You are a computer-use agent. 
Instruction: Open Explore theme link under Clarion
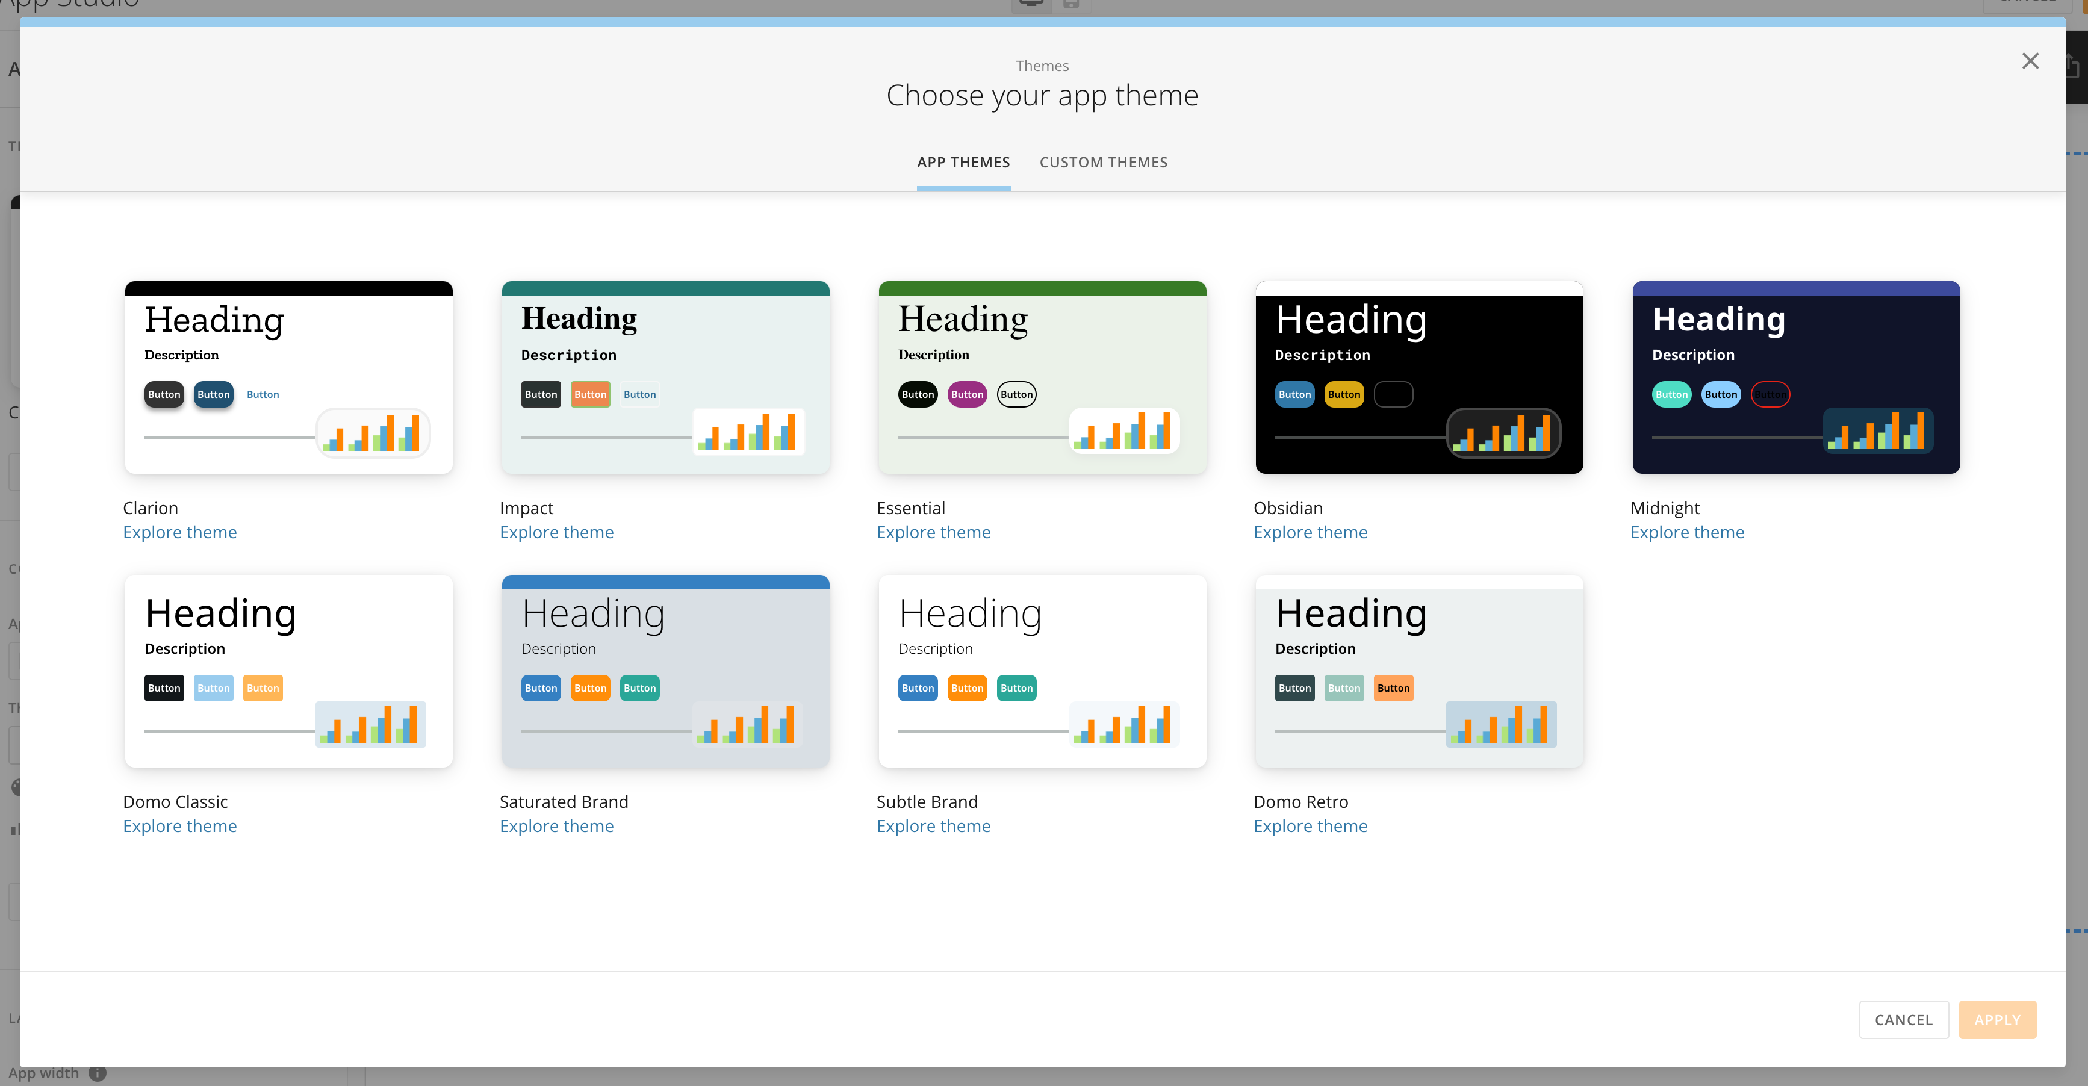[180, 532]
